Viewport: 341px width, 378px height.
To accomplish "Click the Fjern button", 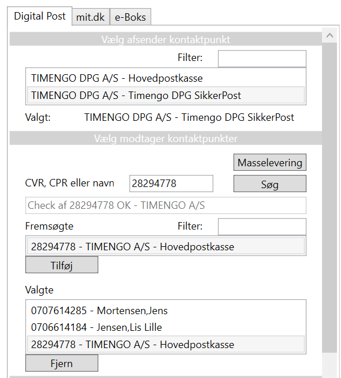I will [x=62, y=363].
